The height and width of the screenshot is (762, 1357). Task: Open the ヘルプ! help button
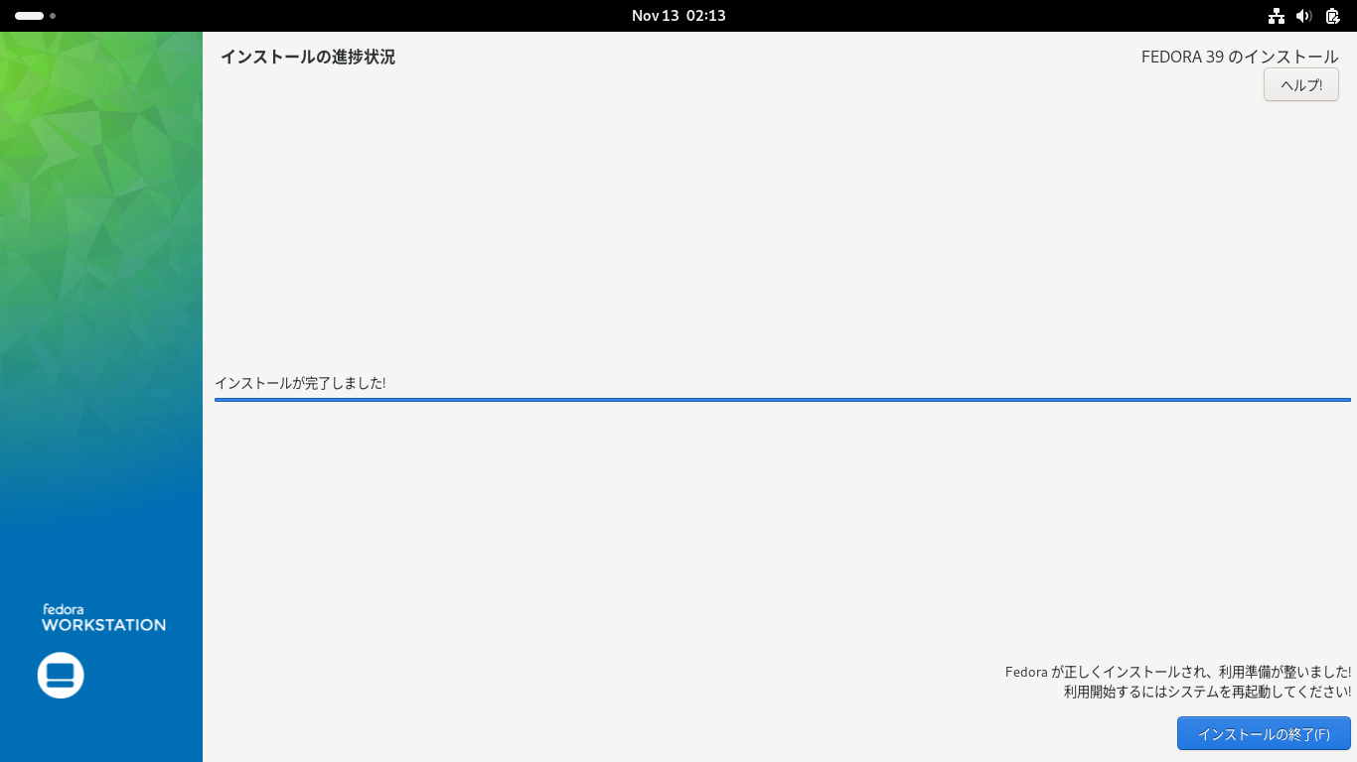click(1301, 84)
